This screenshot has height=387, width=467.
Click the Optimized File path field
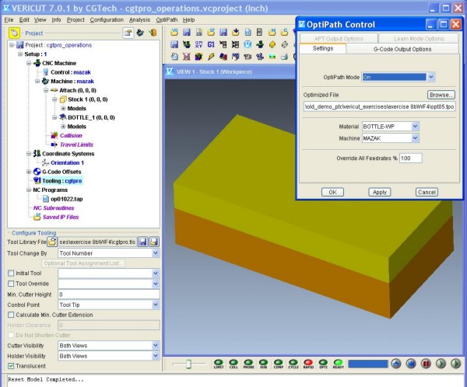pyautogui.click(x=380, y=106)
